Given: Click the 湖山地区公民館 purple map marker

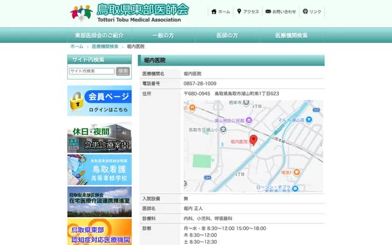Looking at the screenshot, I should point(249,120).
